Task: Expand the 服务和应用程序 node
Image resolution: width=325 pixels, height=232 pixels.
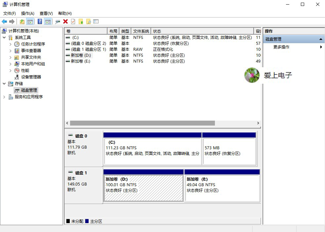Action: coord(4,97)
